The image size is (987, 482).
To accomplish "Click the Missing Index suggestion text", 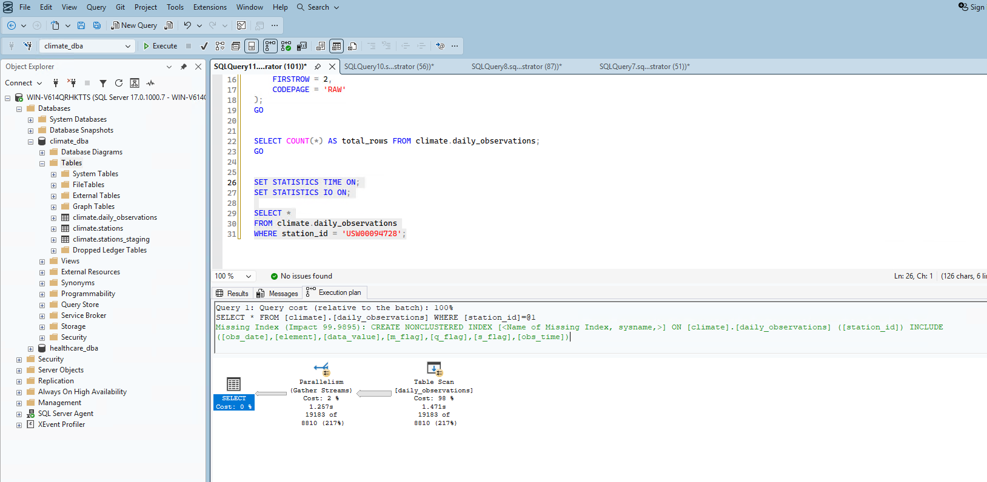I will pyautogui.click(x=579, y=332).
